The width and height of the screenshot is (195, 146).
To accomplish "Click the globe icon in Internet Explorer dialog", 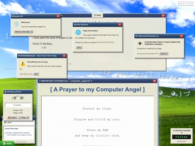I will pos(78,32).
